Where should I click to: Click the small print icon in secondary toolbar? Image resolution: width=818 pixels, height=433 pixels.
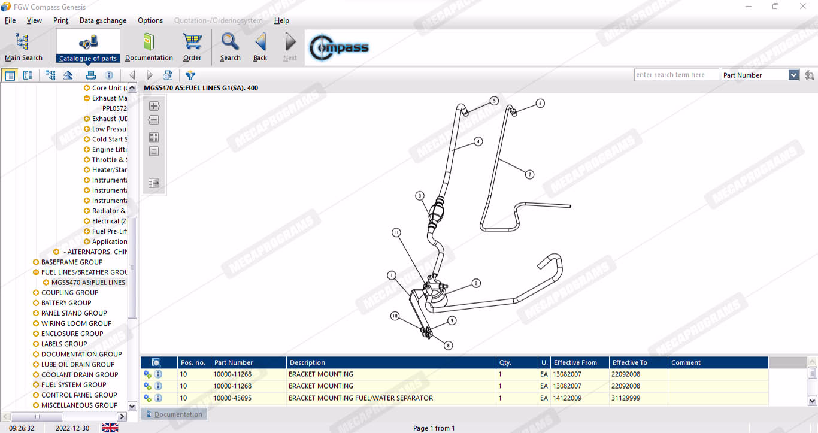[x=91, y=75]
